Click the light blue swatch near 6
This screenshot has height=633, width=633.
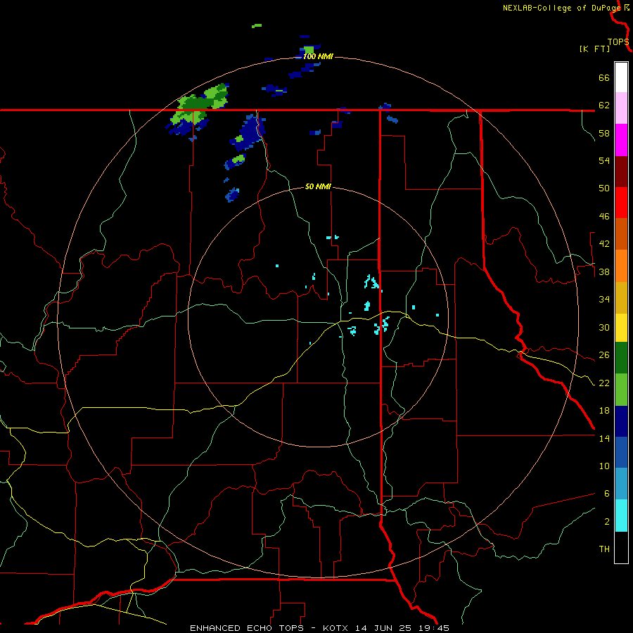pos(621,484)
